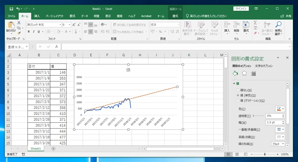Image resolution: width=298 pixels, height=162 pixels.
Task: Click the Save icon in quick access toolbar
Action: point(11,8)
